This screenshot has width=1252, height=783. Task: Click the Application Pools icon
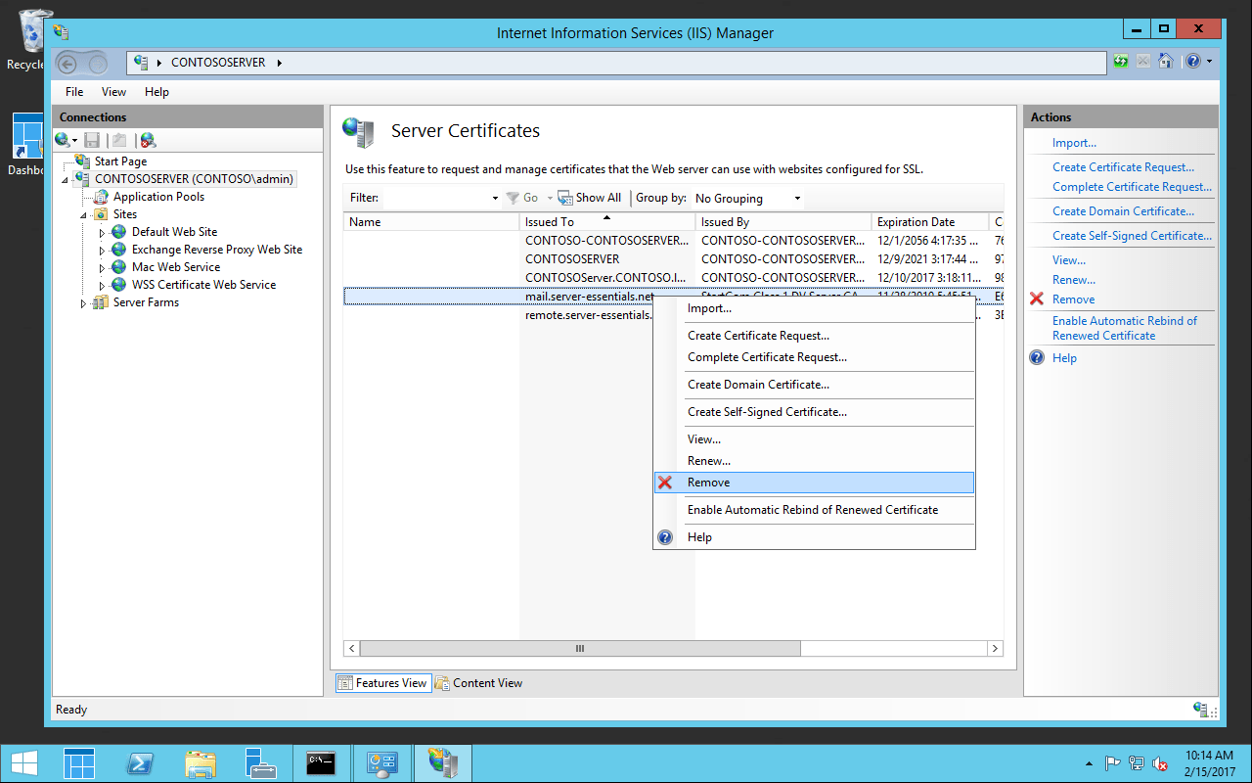[101, 197]
